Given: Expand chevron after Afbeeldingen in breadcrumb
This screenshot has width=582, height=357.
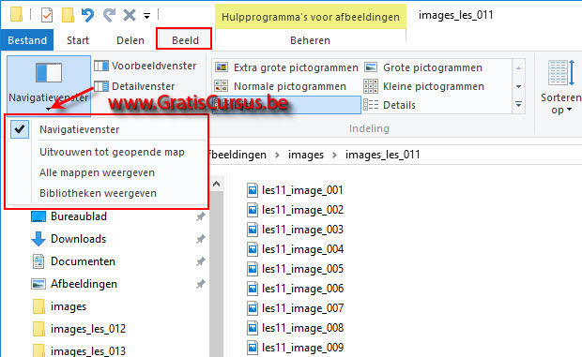Looking at the screenshot, I should point(277,155).
